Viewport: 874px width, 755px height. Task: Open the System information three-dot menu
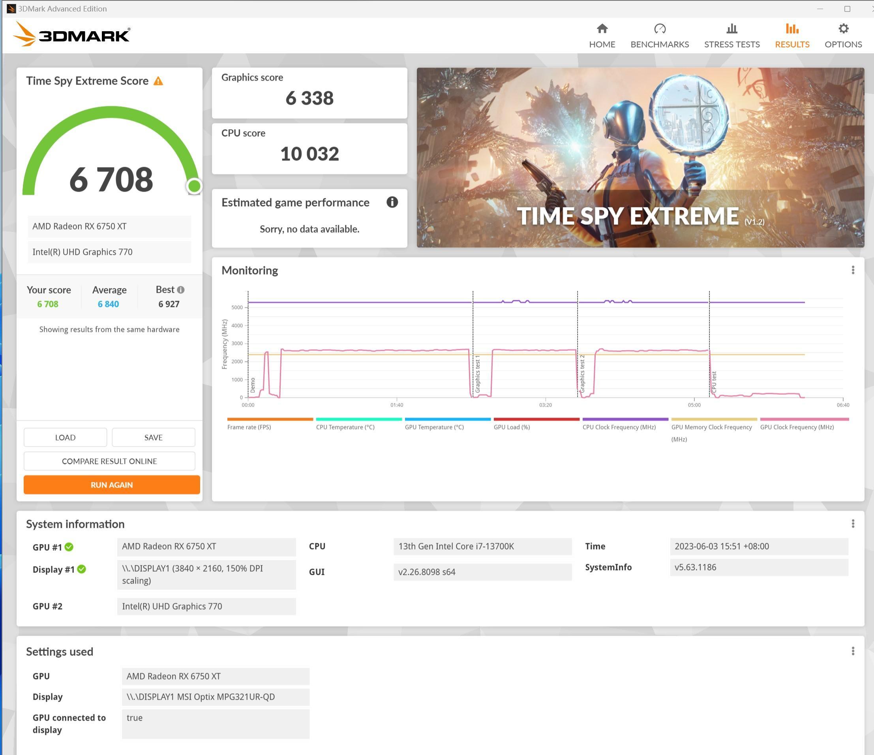[x=853, y=523]
